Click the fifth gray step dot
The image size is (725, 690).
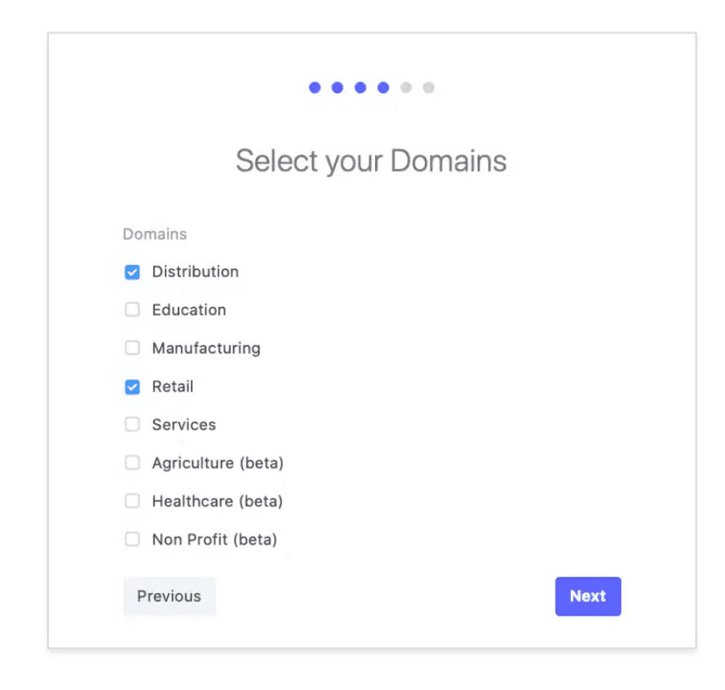[406, 88]
